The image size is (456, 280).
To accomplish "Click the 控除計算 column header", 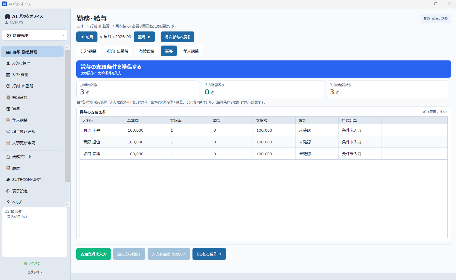I will coord(360,120).
